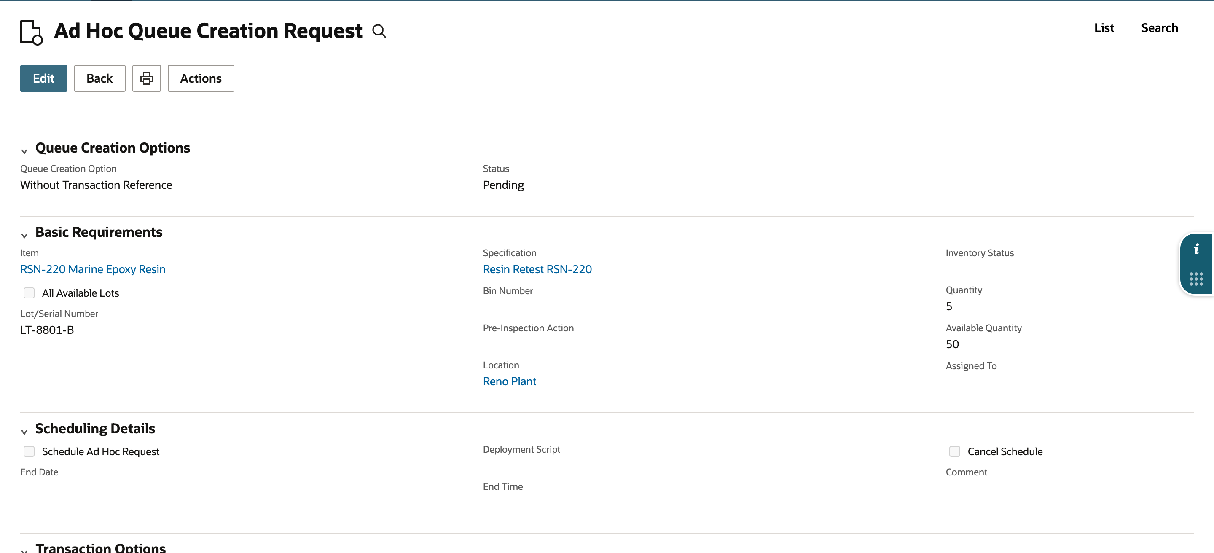This screenshot has height=553, width=1214.
Task: Toggle the All Available Lots checkbox
Action: (29, 293)
